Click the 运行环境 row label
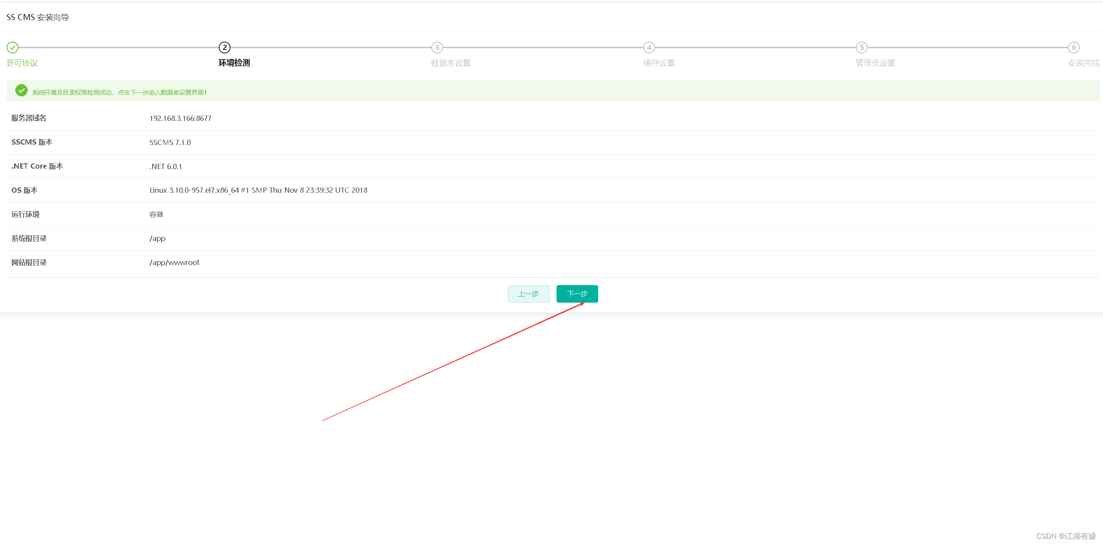Image resolution: width=1103 pixels, height=544 pixels. point(25,215)
